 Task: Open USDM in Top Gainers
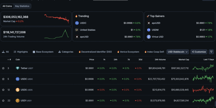[155, 30]
